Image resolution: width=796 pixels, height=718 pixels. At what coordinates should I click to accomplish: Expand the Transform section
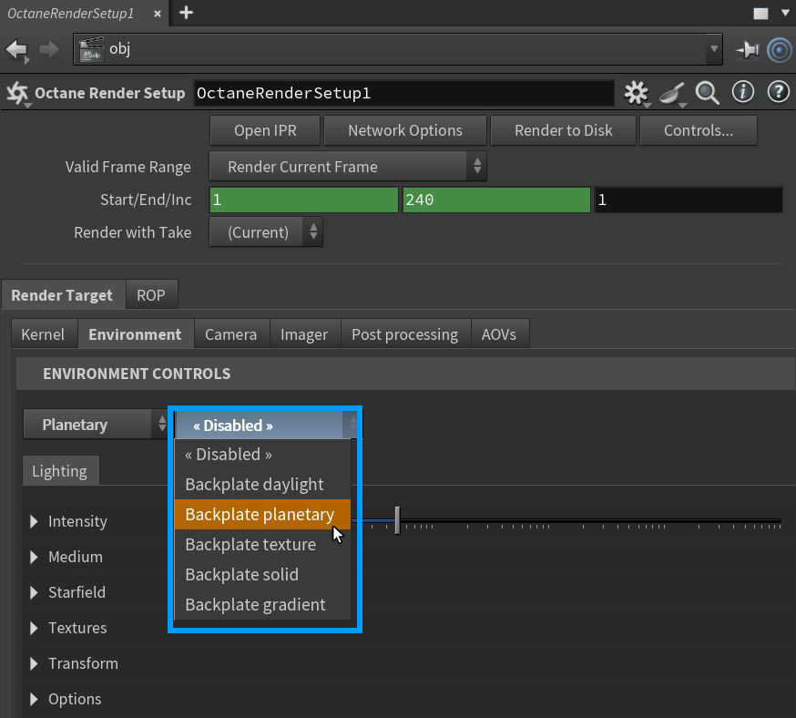pos(34,663)
